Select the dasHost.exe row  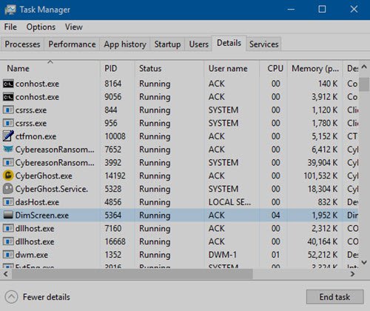179,202
